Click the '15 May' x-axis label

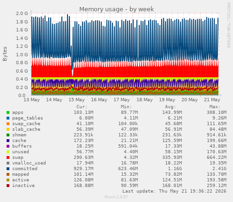click(76, 100)
